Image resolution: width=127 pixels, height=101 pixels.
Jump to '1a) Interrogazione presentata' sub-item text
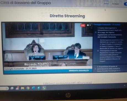112,50
